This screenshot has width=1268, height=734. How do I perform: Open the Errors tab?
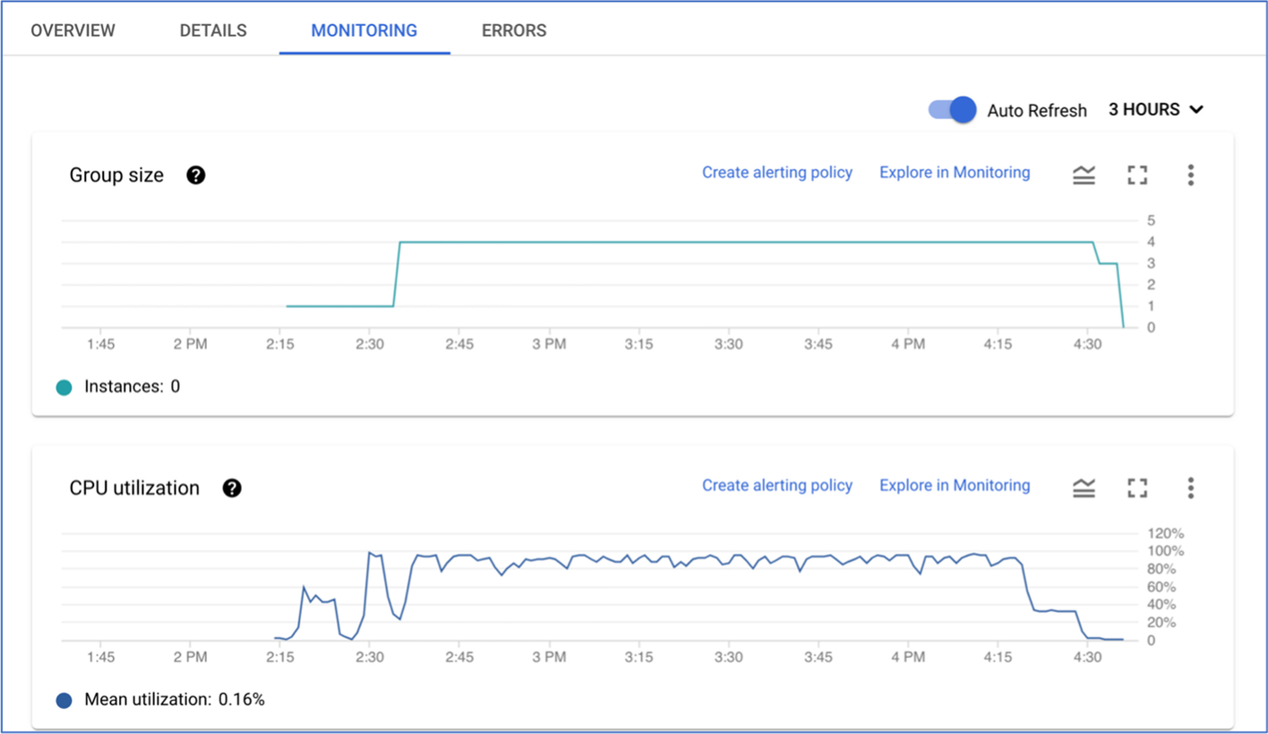514,30
